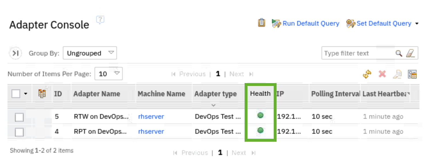Click into the Type filter text field

[x=357, y=53]
